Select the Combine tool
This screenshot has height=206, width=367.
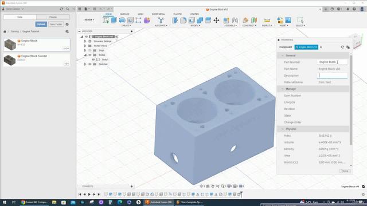(x=200, y=20)
